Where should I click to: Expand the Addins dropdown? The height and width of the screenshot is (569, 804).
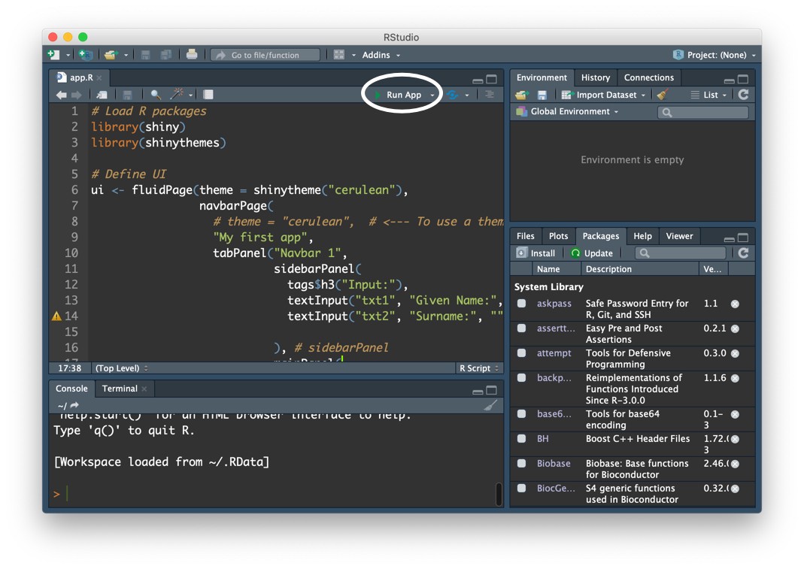click(x=381, y=55)
